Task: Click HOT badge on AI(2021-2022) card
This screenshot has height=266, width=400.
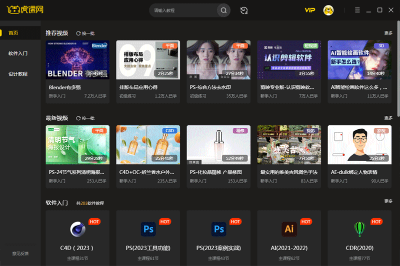Action: [306, 222]
